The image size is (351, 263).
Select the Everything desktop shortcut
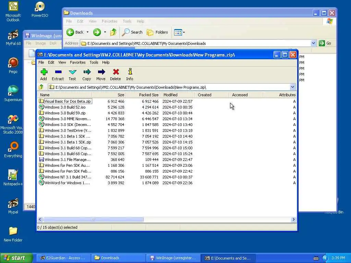tap(13, 150)
